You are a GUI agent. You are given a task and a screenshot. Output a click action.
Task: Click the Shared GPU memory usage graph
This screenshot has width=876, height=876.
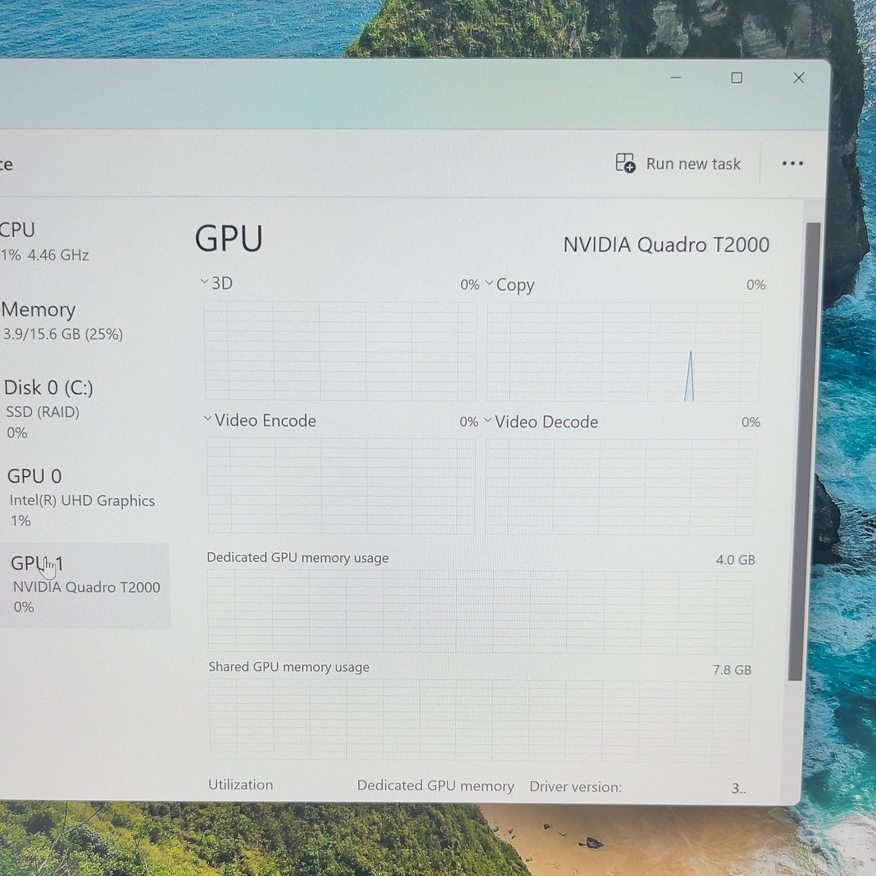(x=480, y=720)
